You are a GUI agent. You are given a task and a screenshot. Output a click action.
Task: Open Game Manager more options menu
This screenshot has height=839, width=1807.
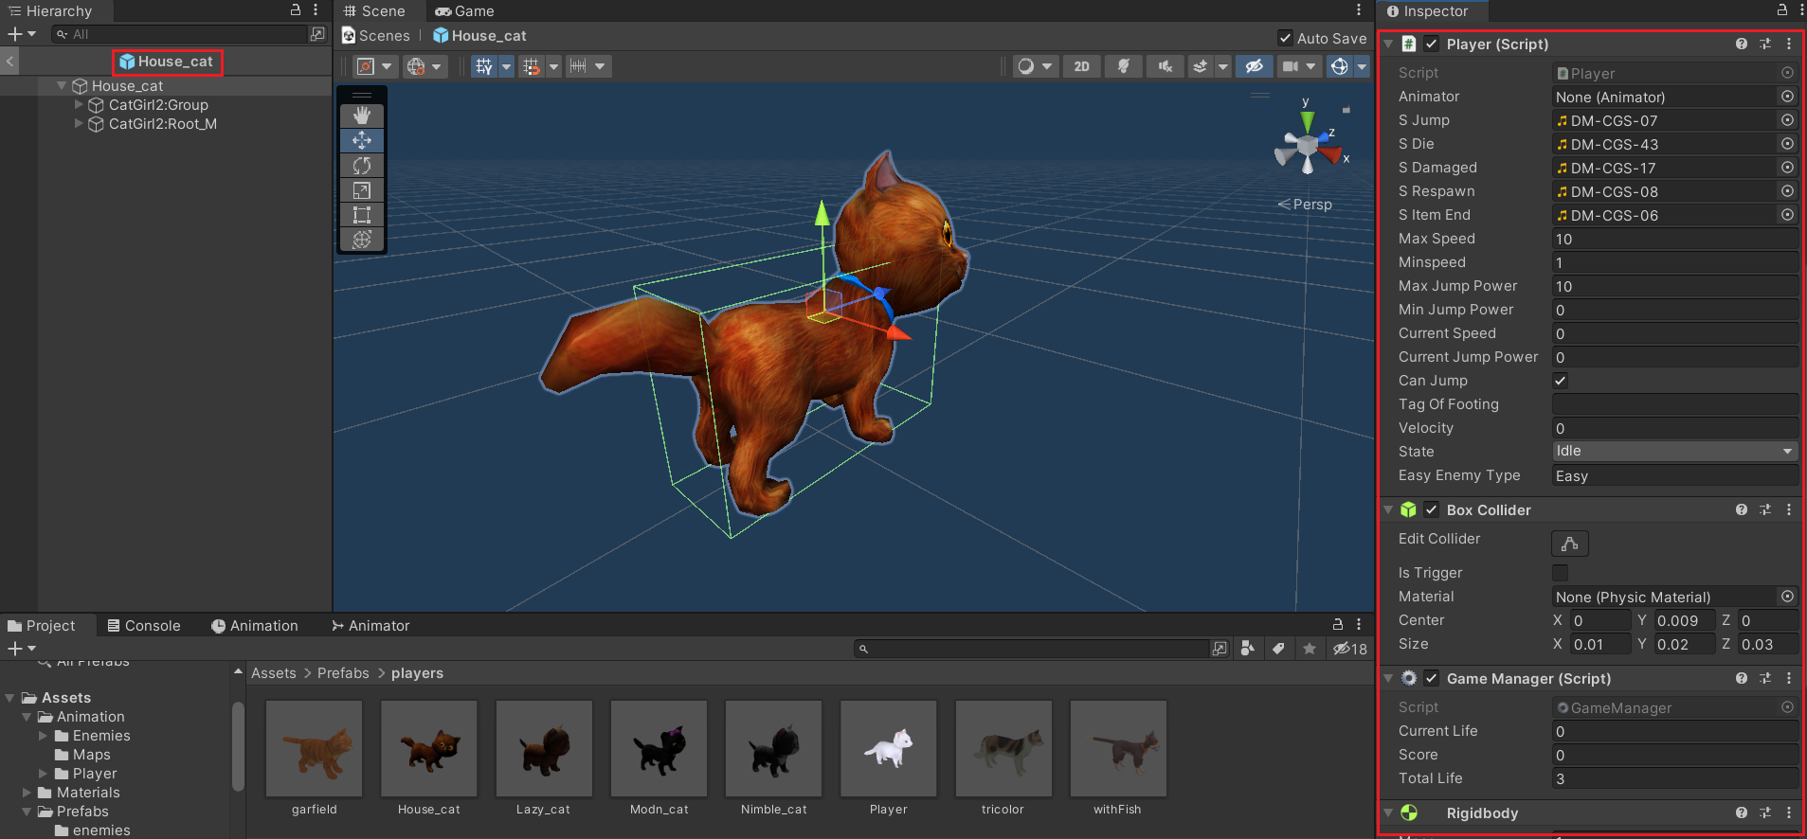tap(1789, 678)
